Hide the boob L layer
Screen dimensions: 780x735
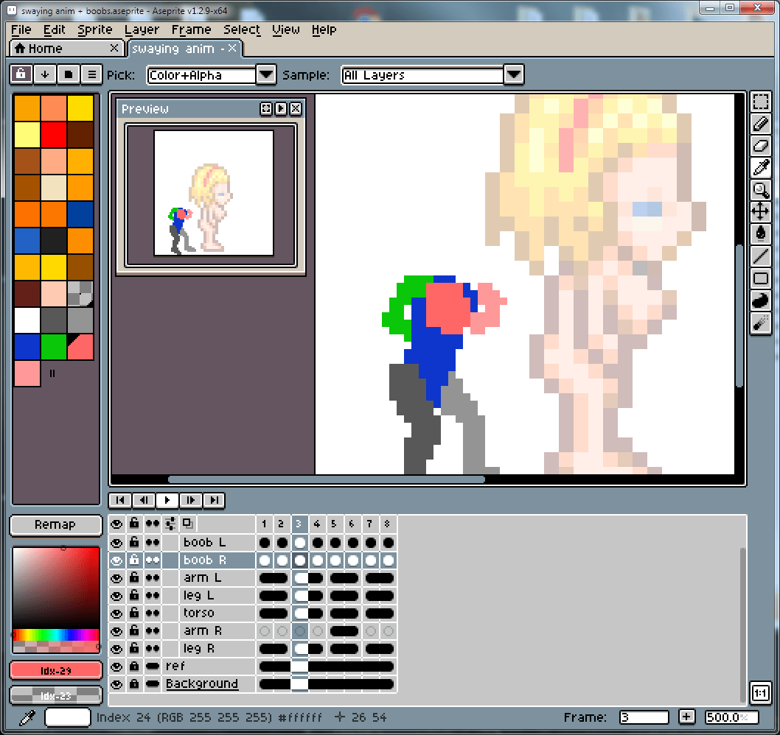pos(116,543)
